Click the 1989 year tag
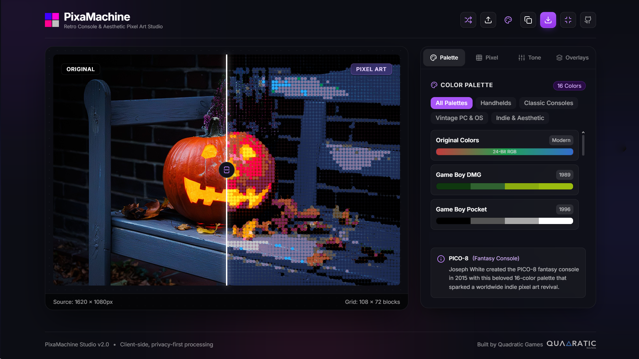This screenshot has width=639, height=359. coord(564,175)
